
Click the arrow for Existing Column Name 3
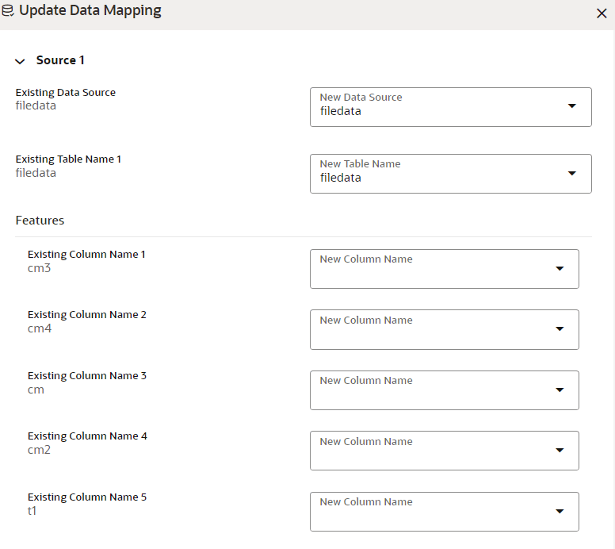[x=560, y=390]
